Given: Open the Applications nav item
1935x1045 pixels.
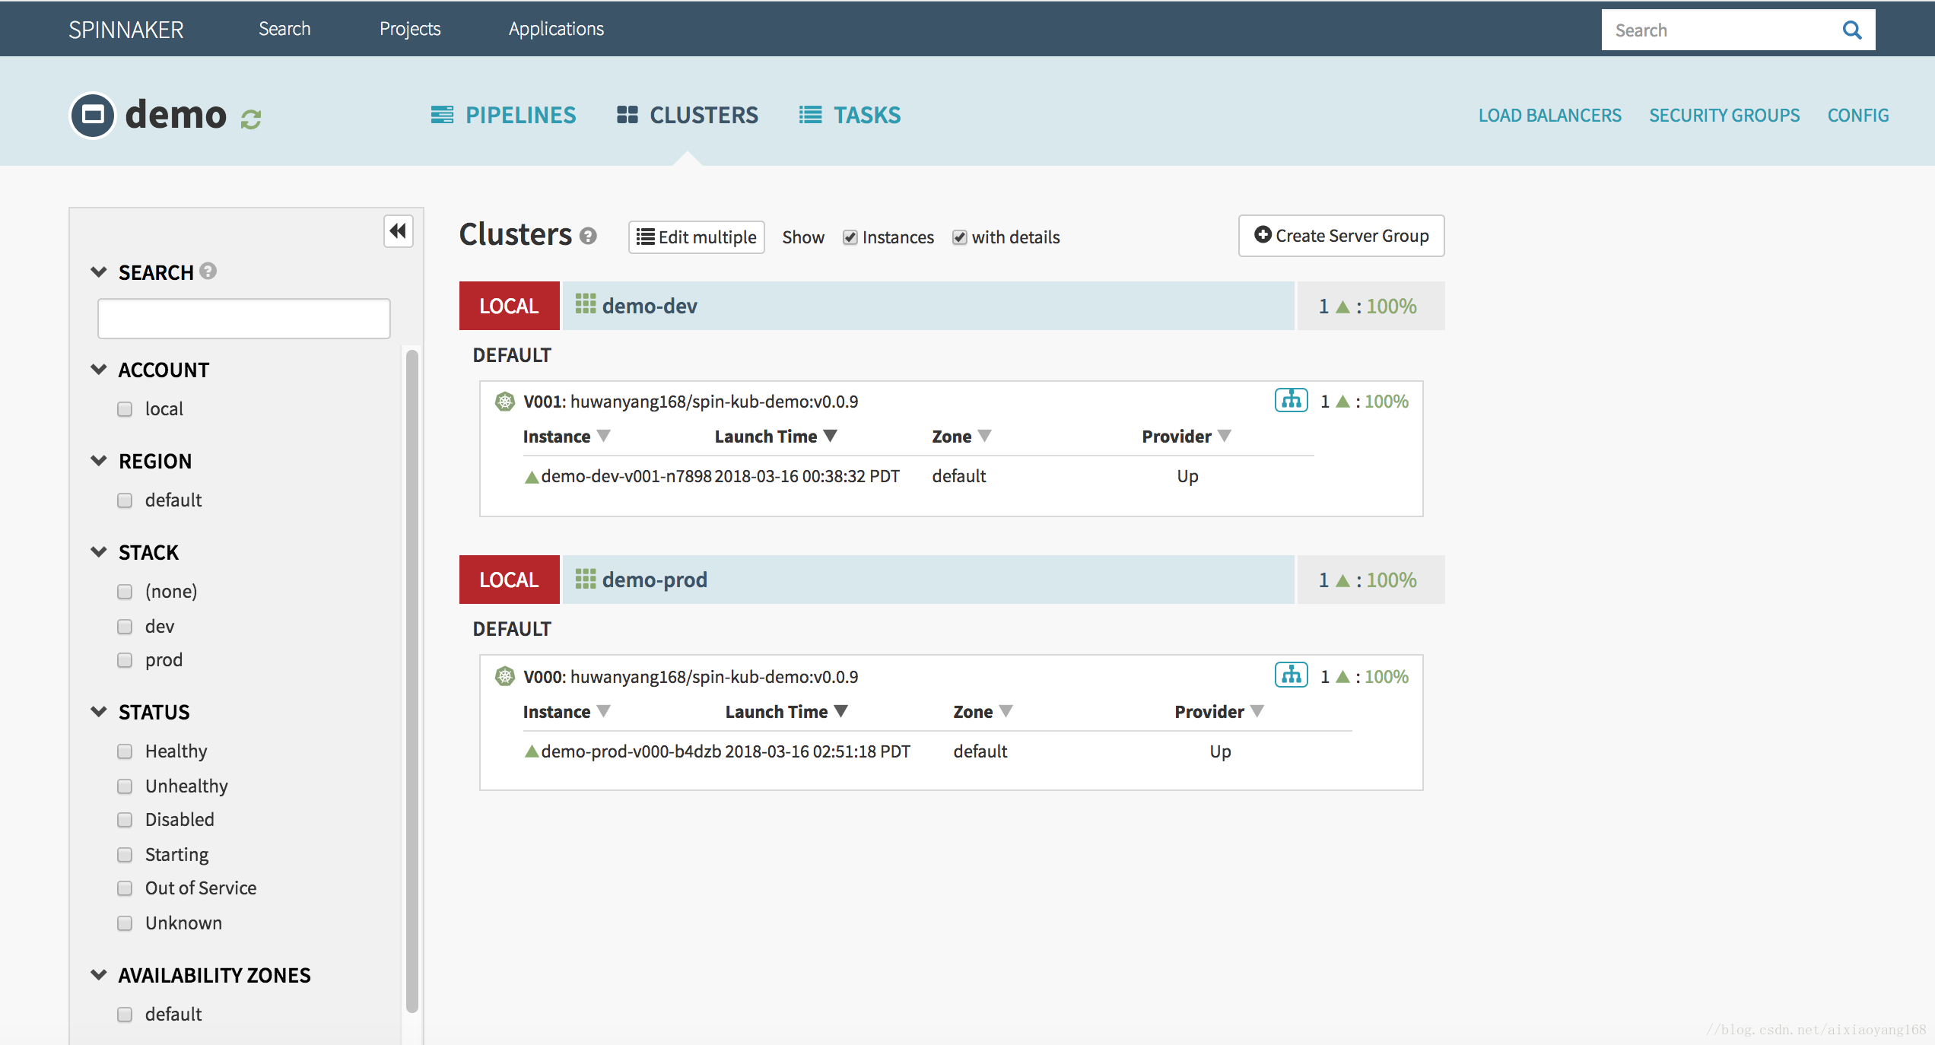Looking at the screenshot, I should coord(556,29).
